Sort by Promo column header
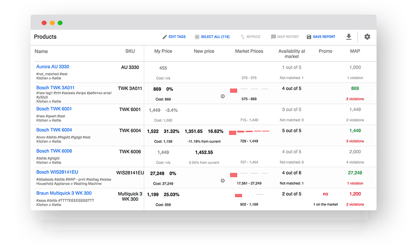Screen dimensions: 409x246 tap(325, 51)
